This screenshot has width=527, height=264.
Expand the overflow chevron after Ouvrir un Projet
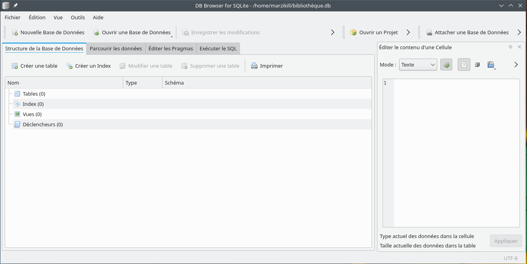(408, 32)
